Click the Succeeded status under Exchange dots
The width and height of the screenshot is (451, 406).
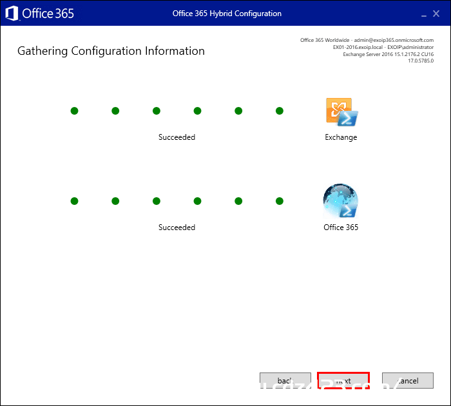click(177, 137)
